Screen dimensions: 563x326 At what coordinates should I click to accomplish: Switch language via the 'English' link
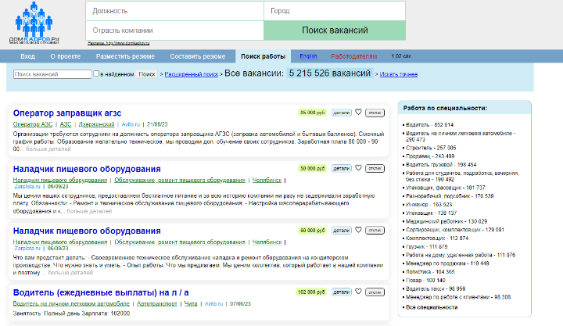tap(308, 57)
